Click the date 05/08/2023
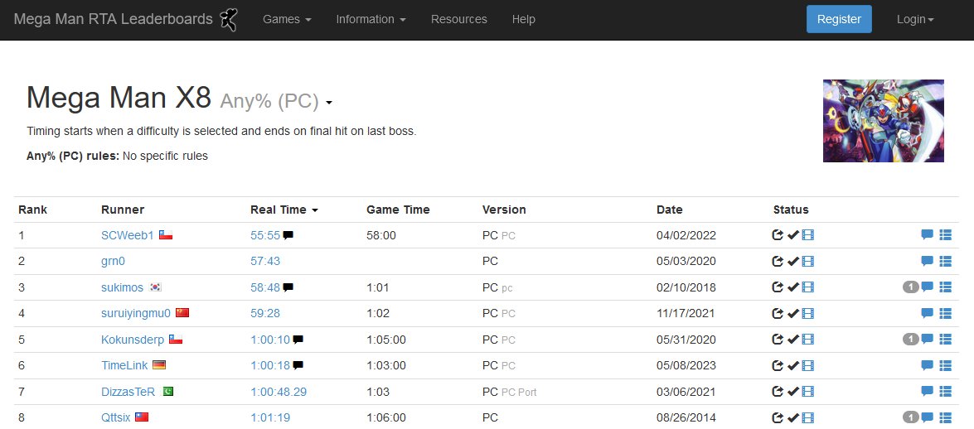The height and width of the screenshot is (429, 974). click(x=686, y=366)
